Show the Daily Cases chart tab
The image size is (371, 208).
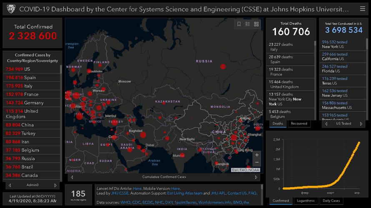(332, 201)
